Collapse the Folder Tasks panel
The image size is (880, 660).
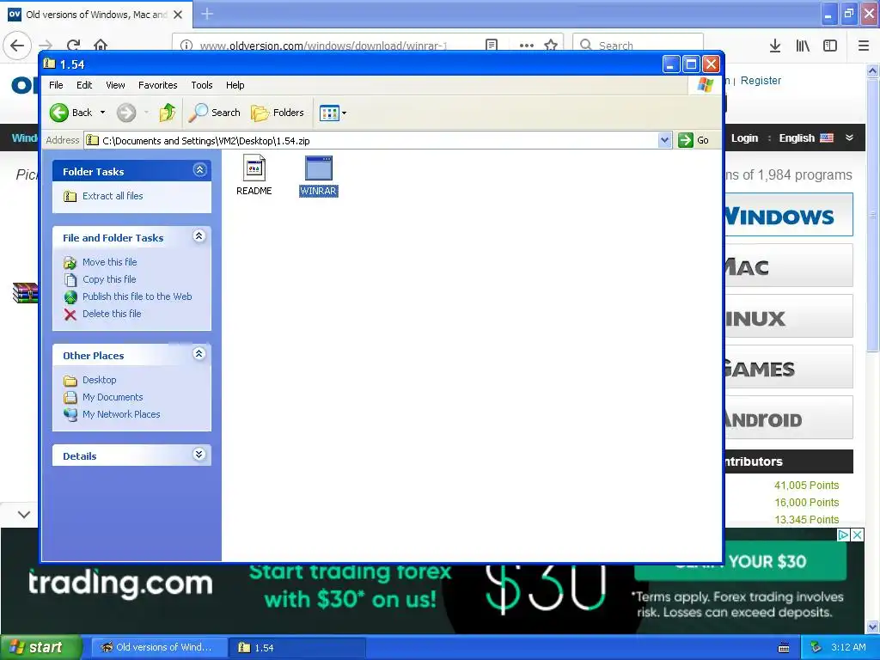(x=199, y=170)
